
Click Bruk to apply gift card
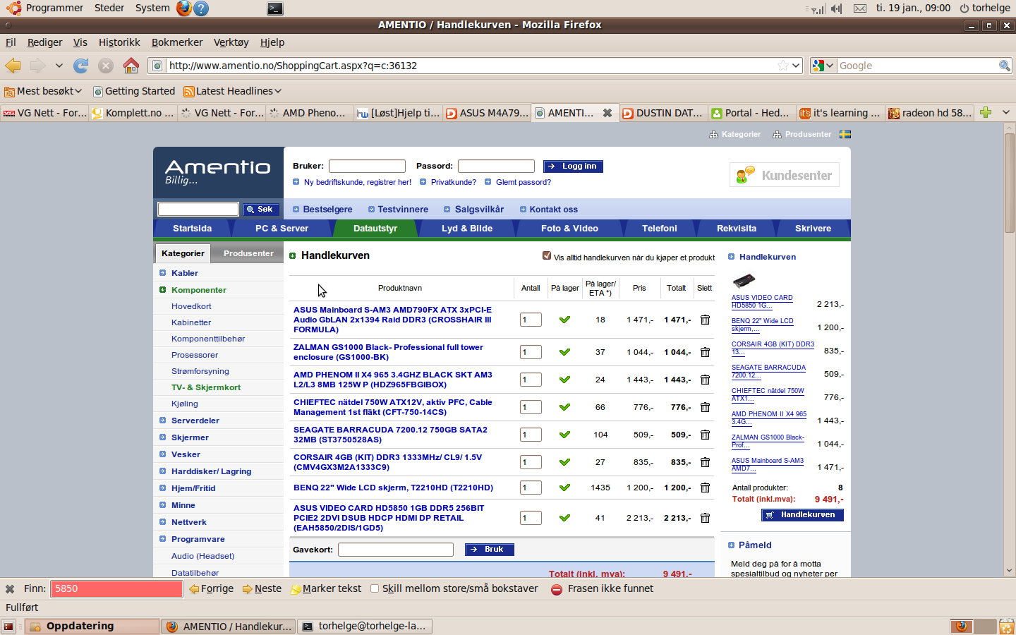tap(490, 550)
